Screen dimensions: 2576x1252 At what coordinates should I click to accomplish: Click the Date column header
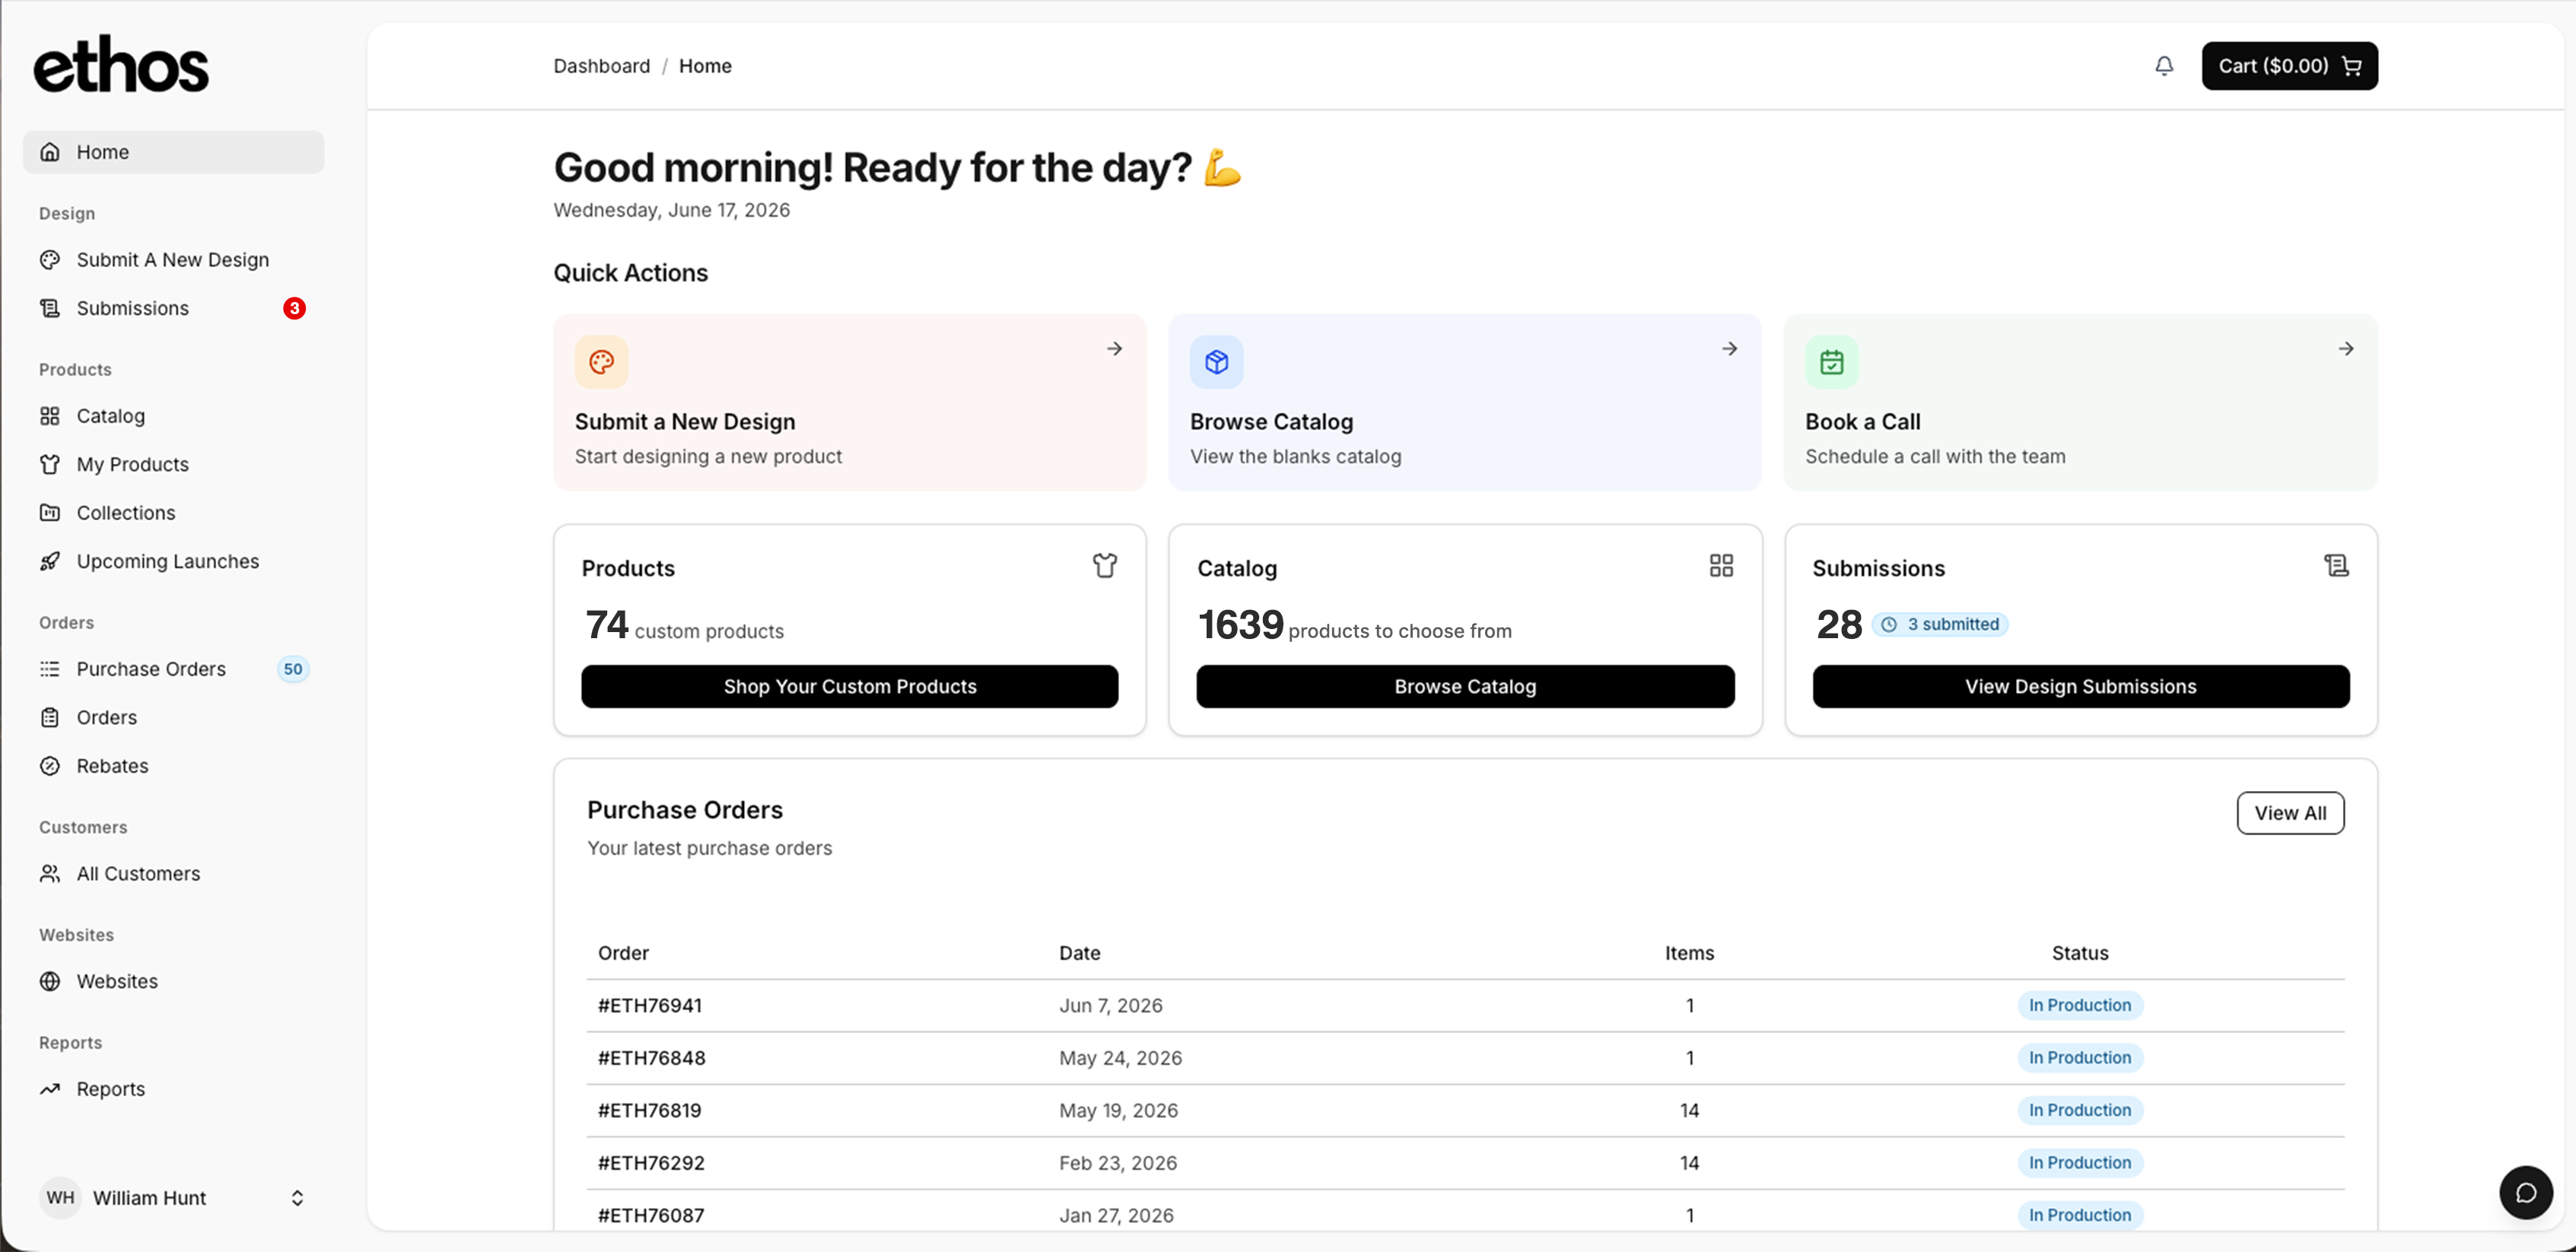[x=1079, y=953]
